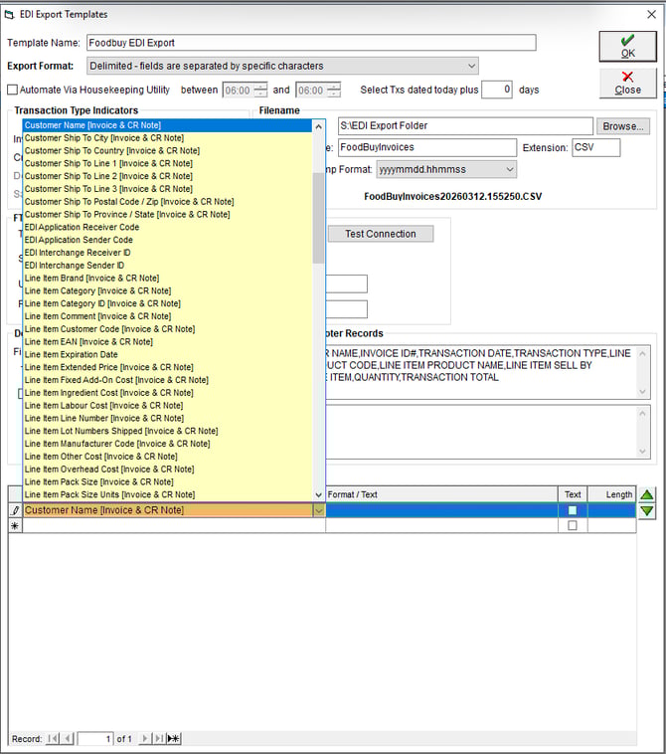Click the new record asterisk navigation icon
This screenshot has width=666, height=754.
174,738
